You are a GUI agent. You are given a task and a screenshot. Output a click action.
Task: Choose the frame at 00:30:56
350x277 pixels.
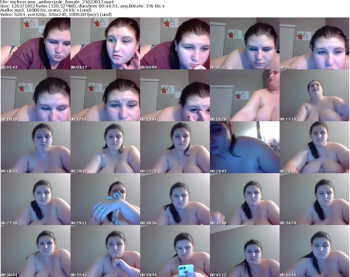click(x=175, y=199)
